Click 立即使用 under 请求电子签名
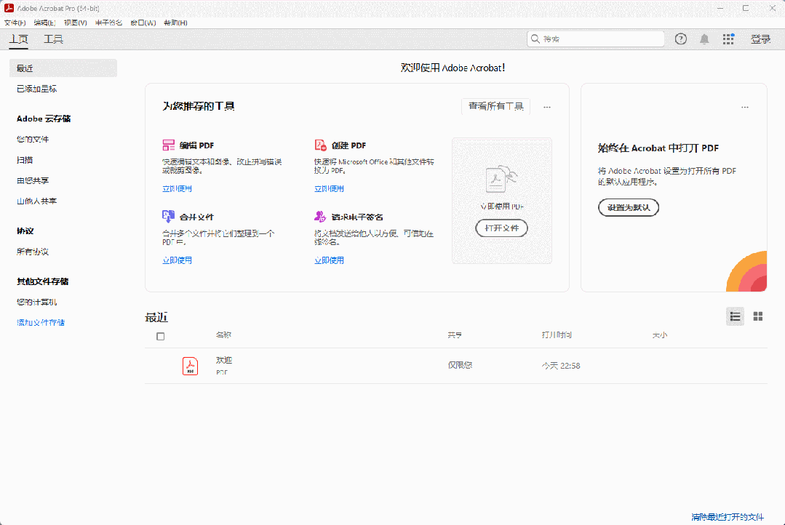Image resolution: width=785 pixels, height=525 pixels. pyautogui.click(x=329, y=260)
